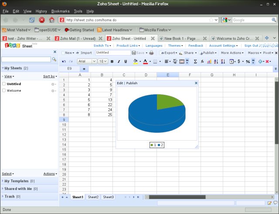279x214 pixels.
Task: Expand the My Templates section
Action: (17, 181)
